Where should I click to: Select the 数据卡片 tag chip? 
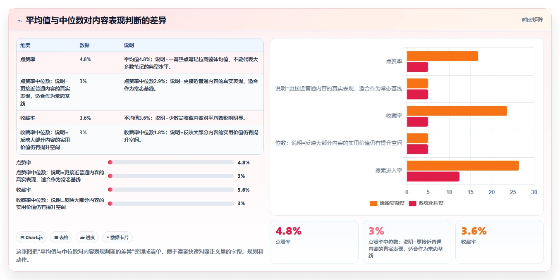117,237
